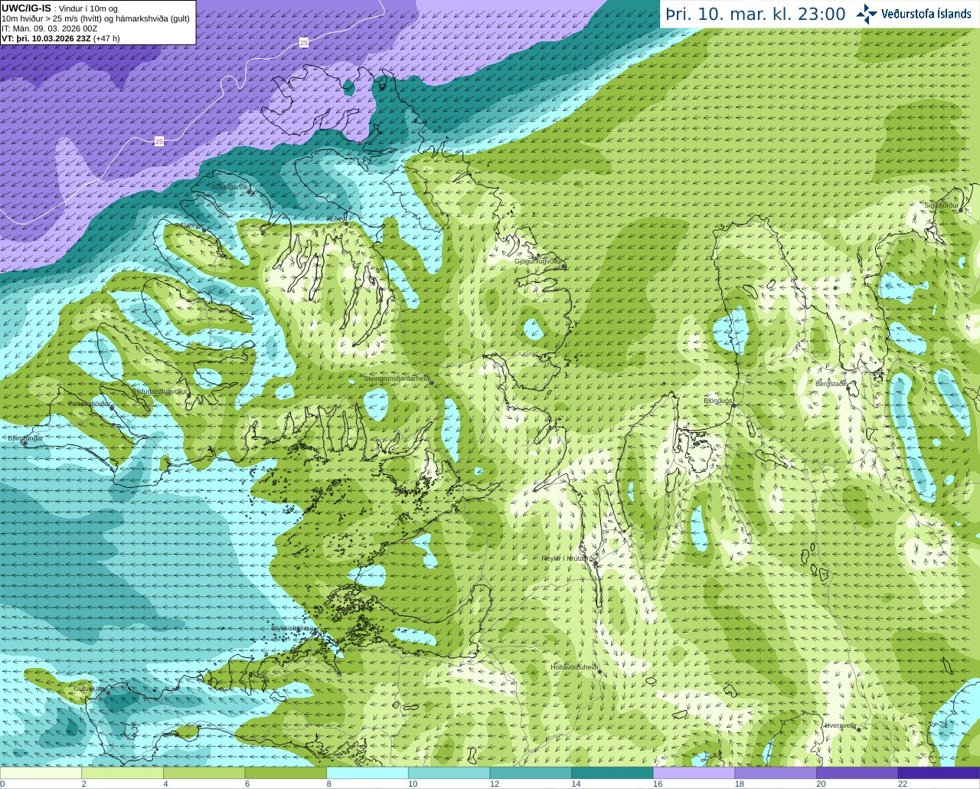This screenshot has height=789, width=980.
Task: Select the Steingrímsfjarðarheiði station marker
Action: (x=431, y=382)
